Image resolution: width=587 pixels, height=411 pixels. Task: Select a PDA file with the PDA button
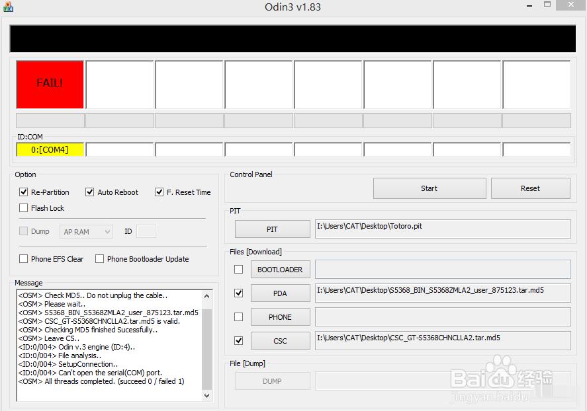pyautogui.click(x=280, y=293)
